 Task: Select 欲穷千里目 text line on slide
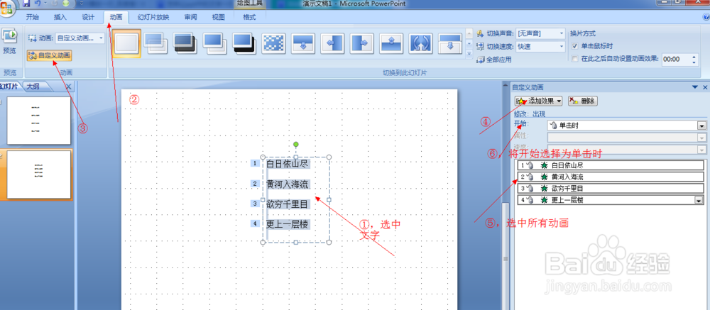(x=287, y=204)
